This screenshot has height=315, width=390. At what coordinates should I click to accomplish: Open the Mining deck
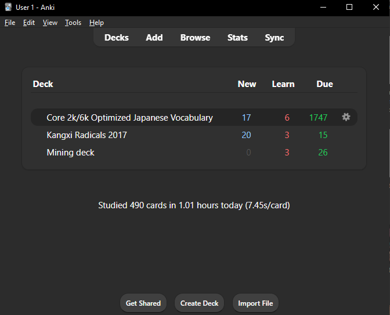tap(70, 153)
